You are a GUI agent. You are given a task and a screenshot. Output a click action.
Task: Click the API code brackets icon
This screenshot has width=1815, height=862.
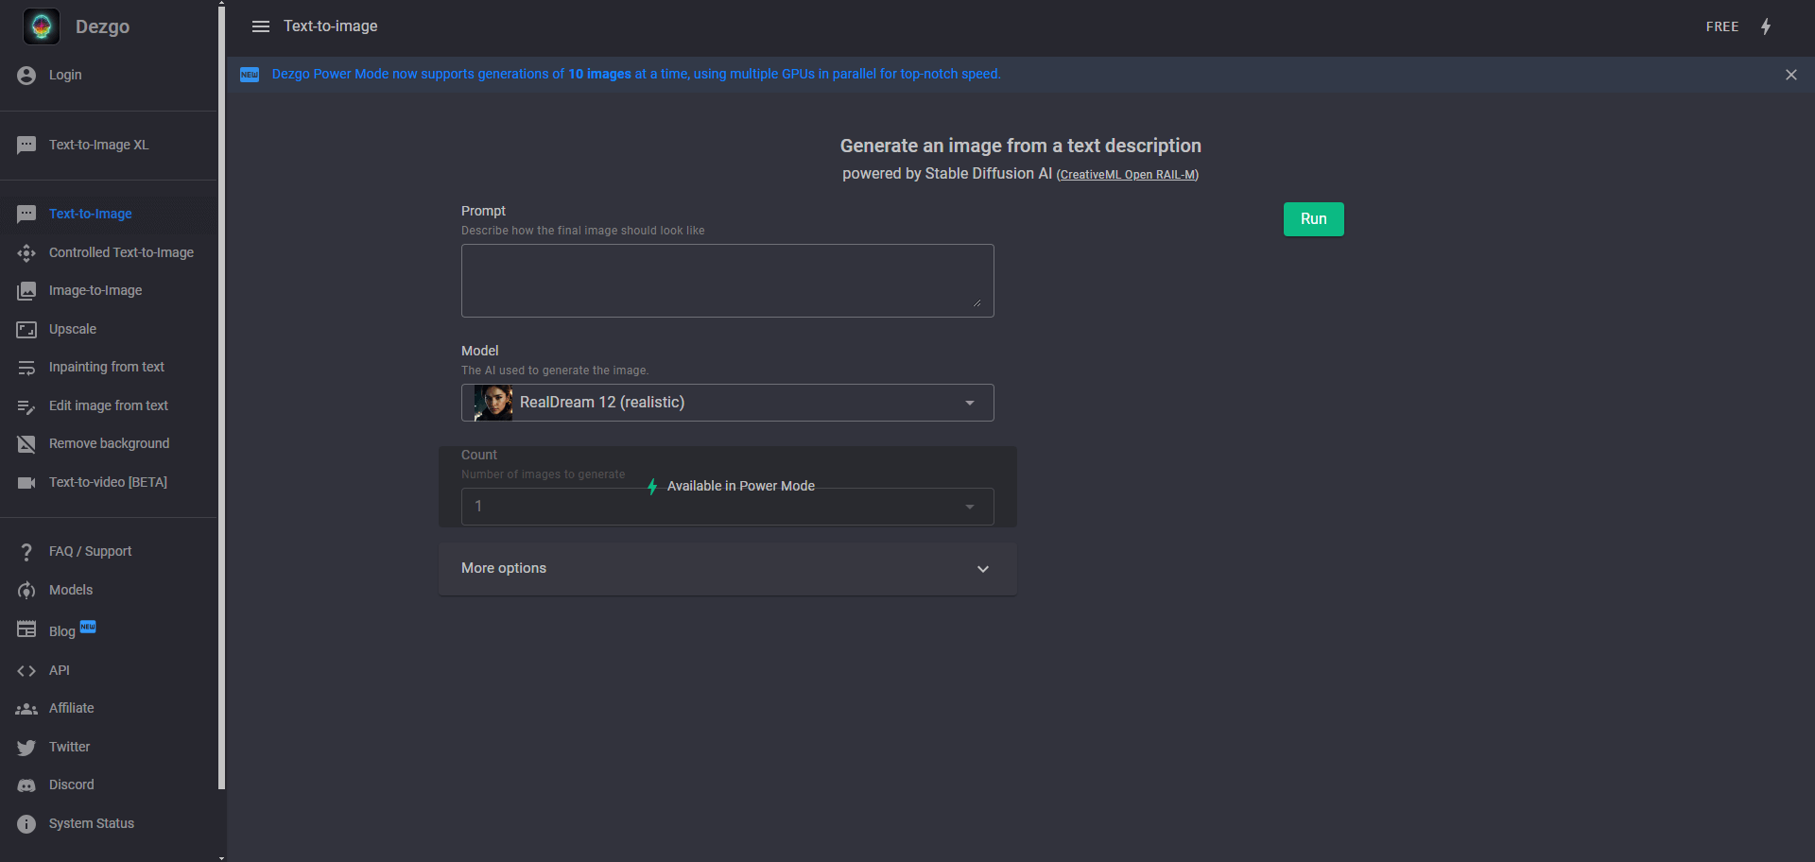(26, 670)
